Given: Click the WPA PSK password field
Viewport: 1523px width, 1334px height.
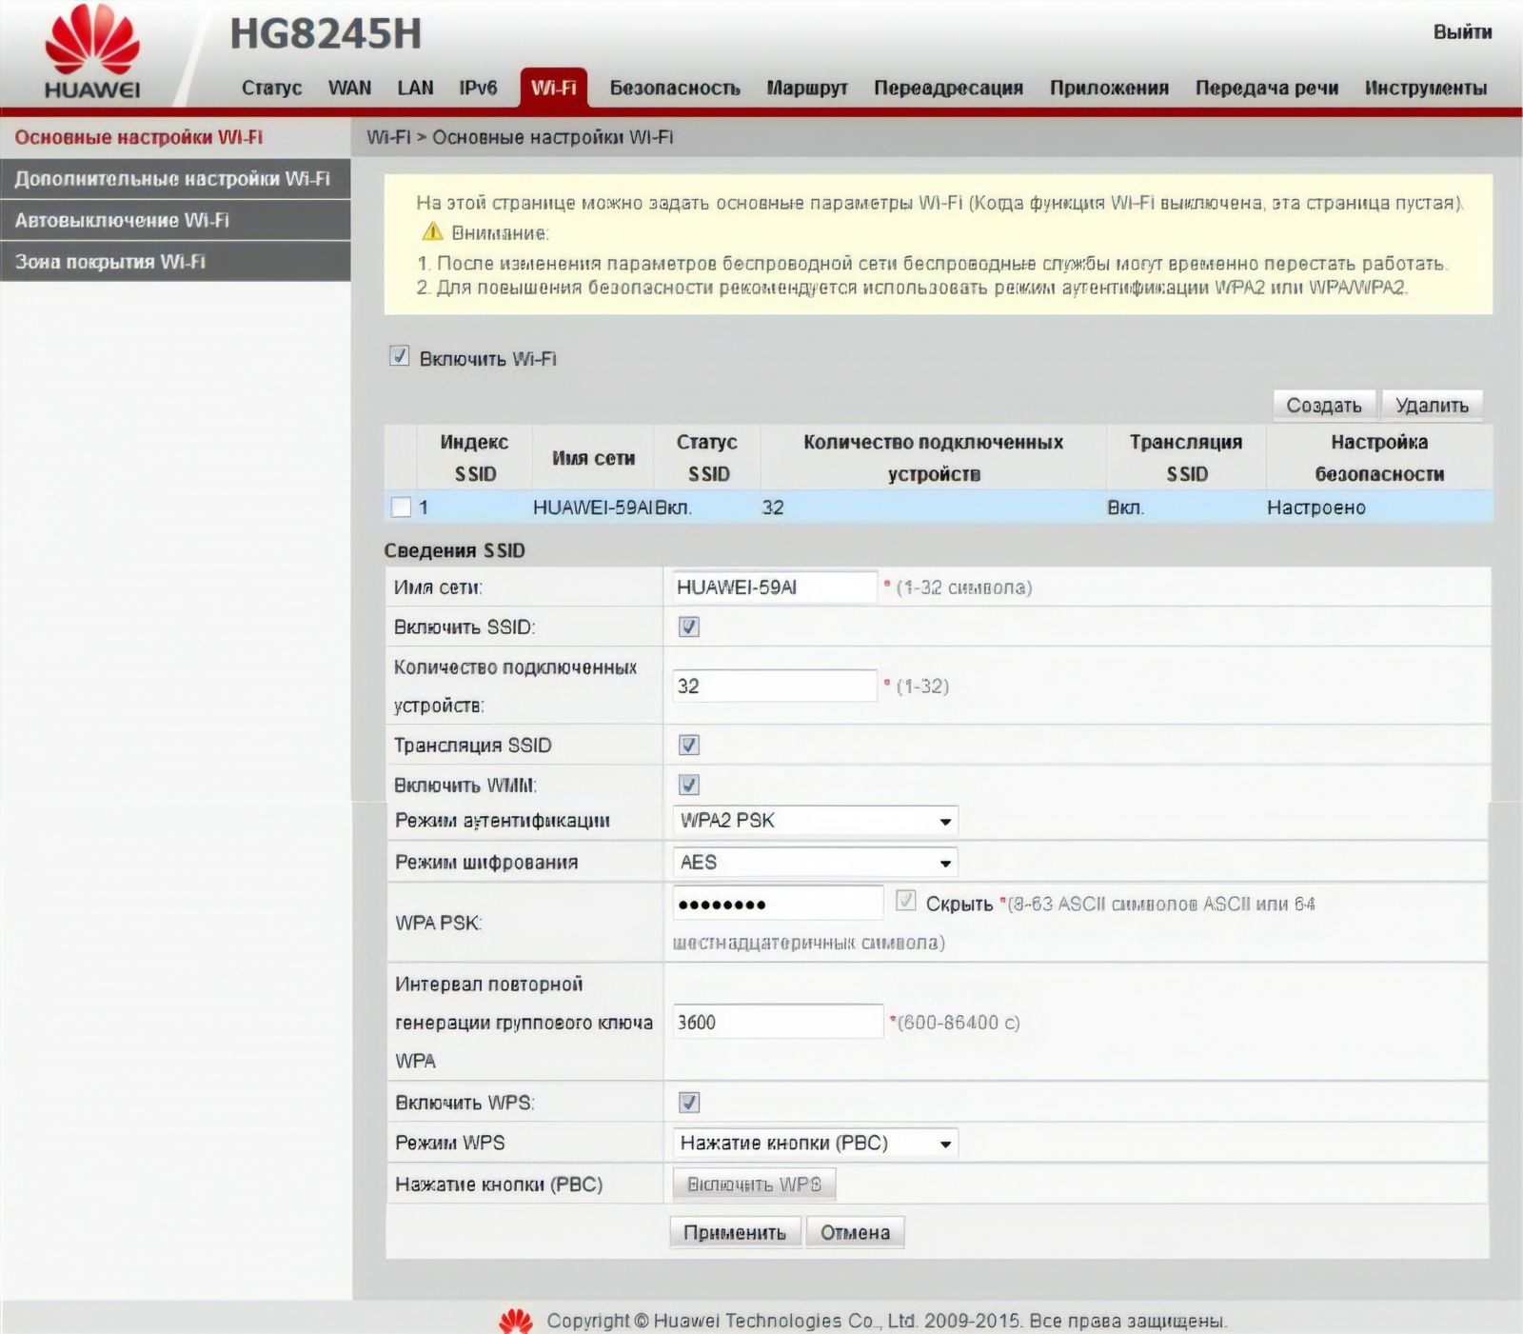Looking at the screenshot, I should point(778,903).
